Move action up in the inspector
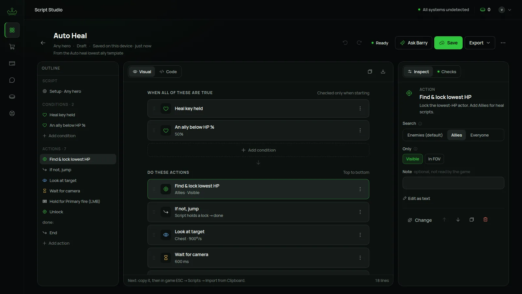The image size is (522, 294). (444, 220)
